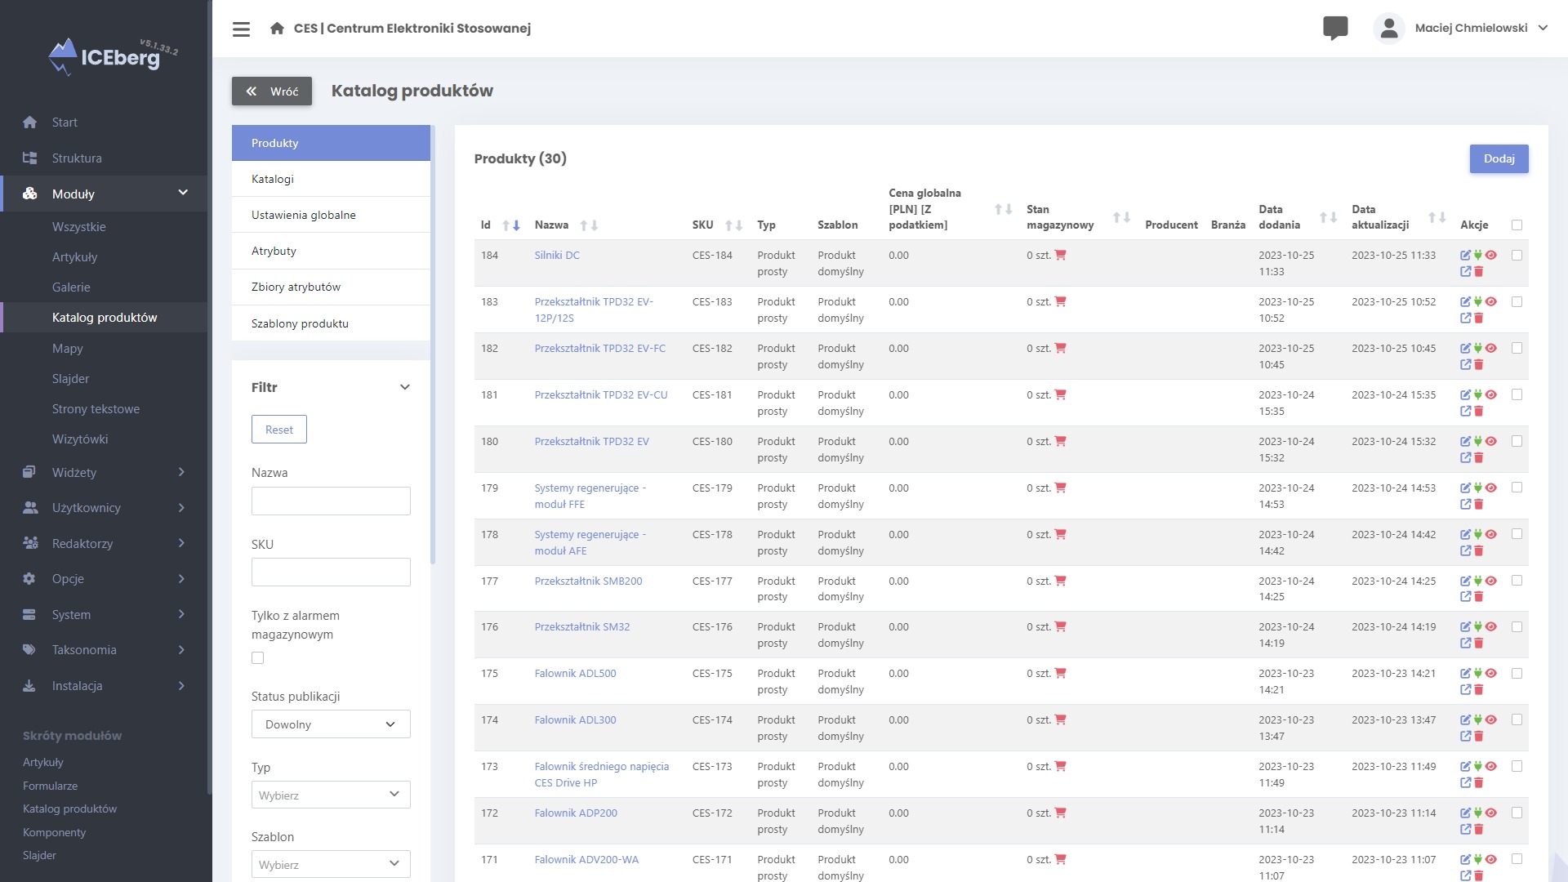Open Przekształtnik TPD32 EV-FC product link
This screenshot has height=882, width=1568.
[599, 349]
